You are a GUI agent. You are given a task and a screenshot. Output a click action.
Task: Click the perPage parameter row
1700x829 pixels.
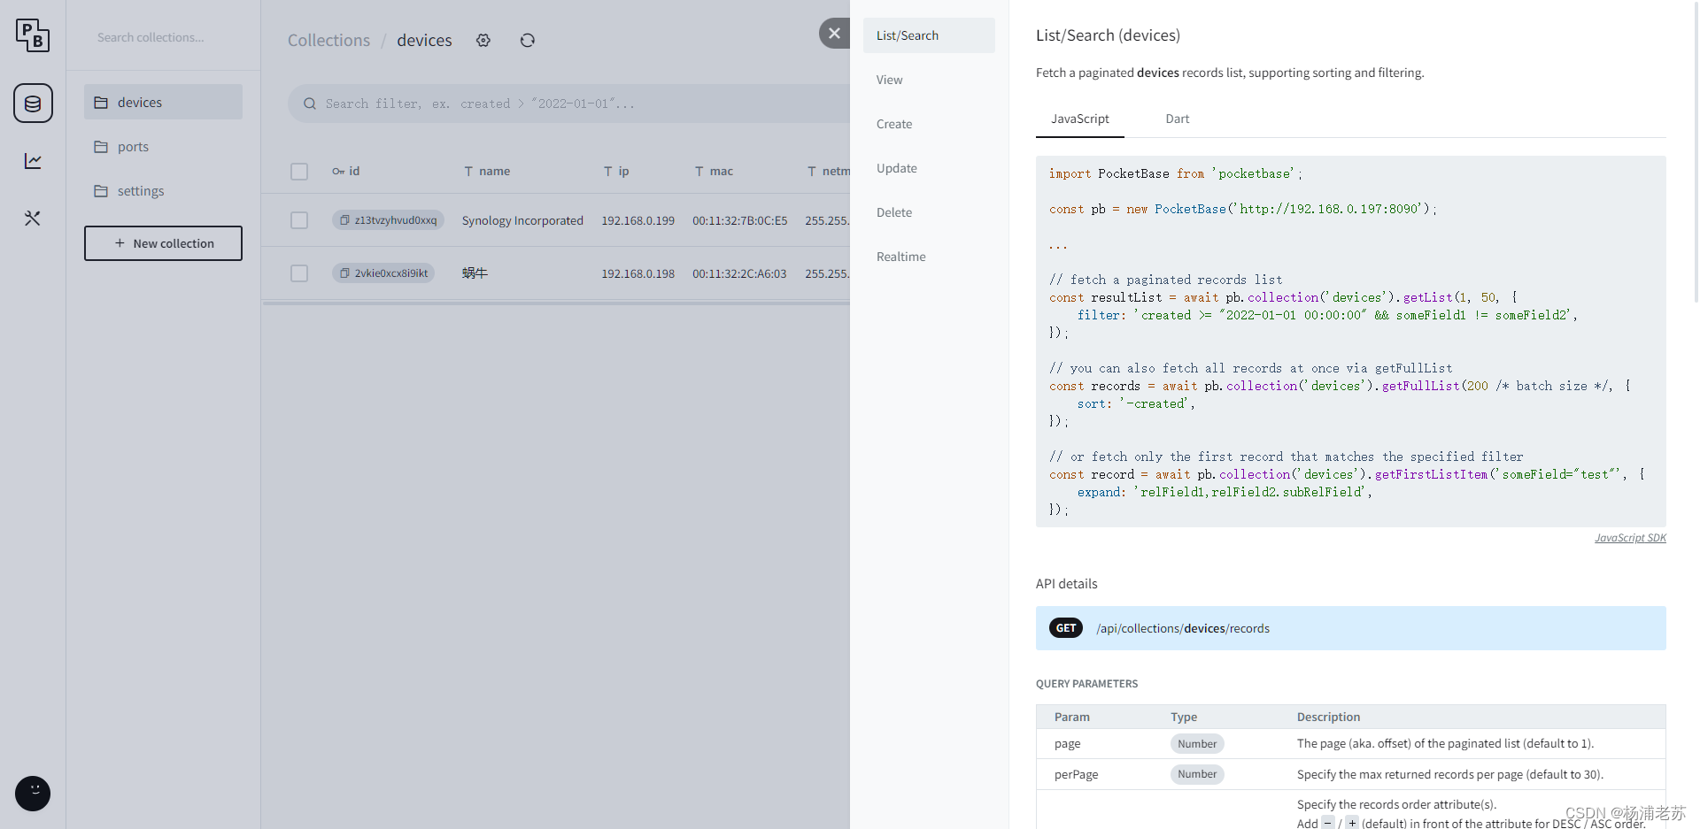click(1351, 774)
